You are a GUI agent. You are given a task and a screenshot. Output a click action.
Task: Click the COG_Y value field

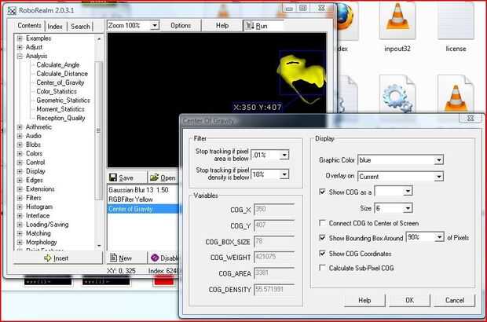274,225
